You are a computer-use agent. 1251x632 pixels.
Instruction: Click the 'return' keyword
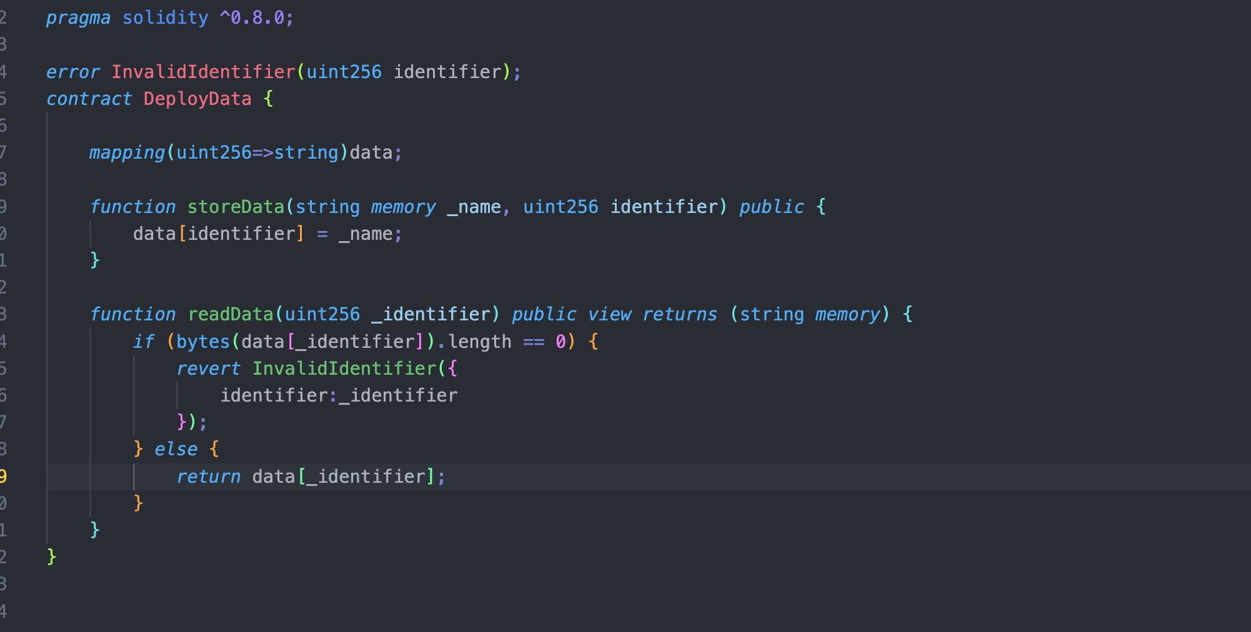(x=208, y=476)
